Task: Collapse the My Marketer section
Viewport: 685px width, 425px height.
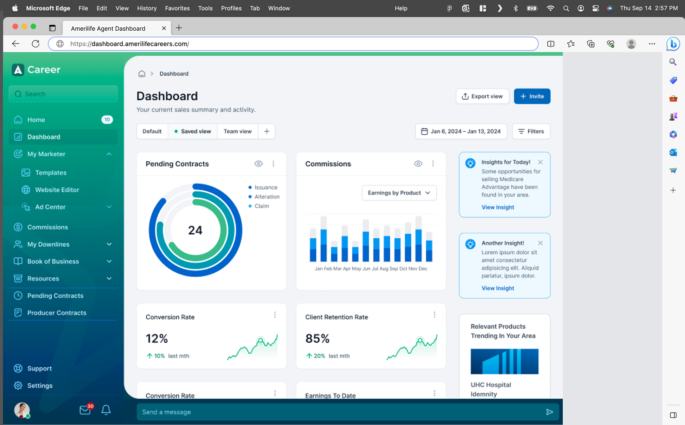Action: 109,154
